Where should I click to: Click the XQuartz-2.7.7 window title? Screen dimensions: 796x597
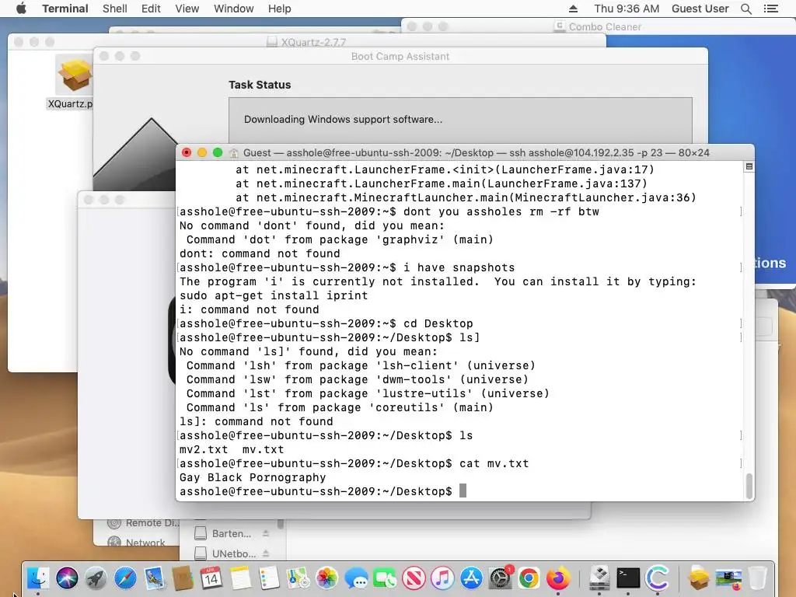pyautogui.click(x=313, y=42)
